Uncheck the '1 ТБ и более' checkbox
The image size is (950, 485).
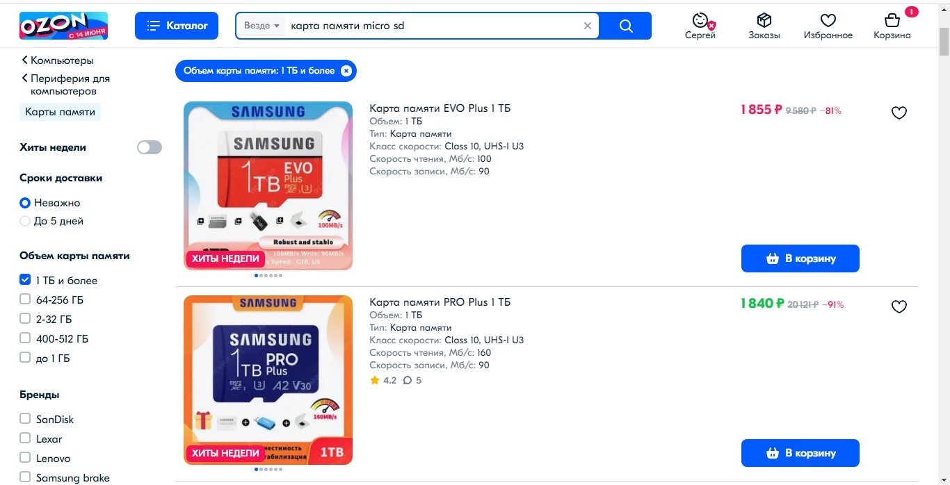pos(25,281)
